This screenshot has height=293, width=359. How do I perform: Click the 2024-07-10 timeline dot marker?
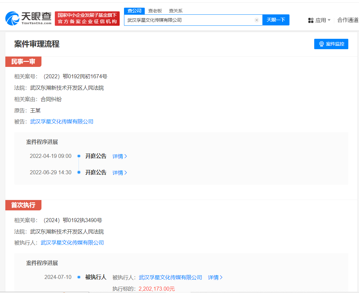(79, 277)
